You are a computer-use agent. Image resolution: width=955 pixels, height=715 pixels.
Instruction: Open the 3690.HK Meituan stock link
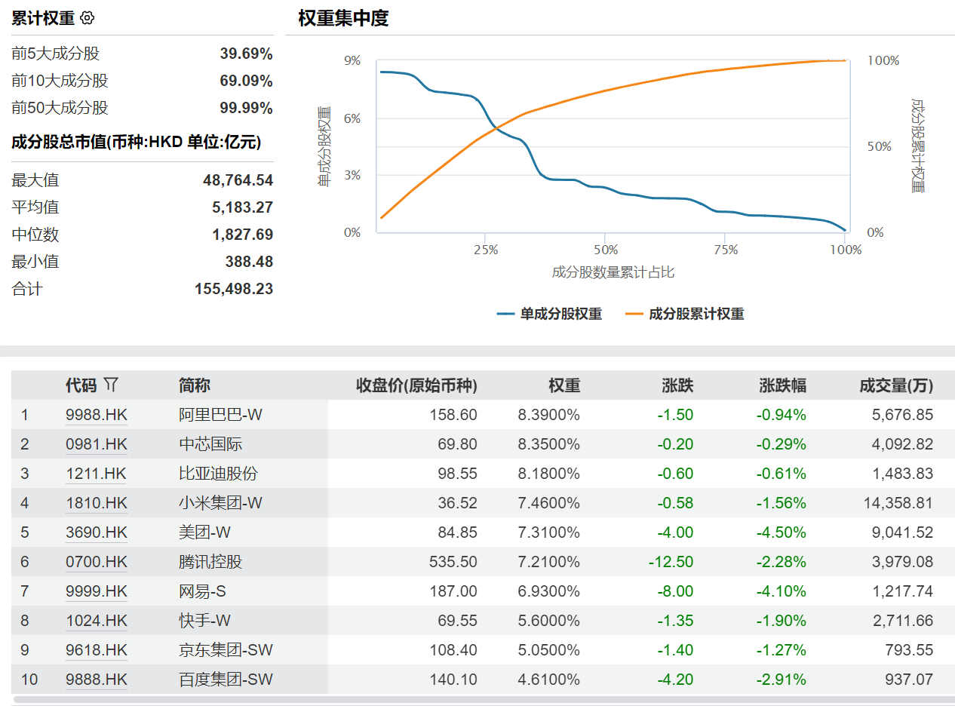pyautogui.click(x=96, y=532)
